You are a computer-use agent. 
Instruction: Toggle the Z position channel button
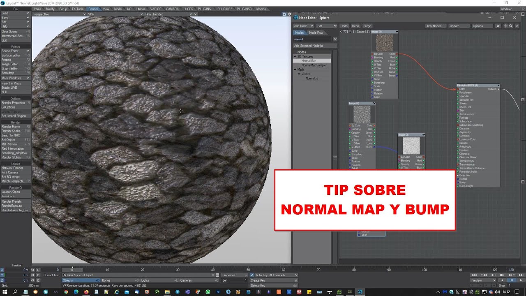[x=2, y=280]
